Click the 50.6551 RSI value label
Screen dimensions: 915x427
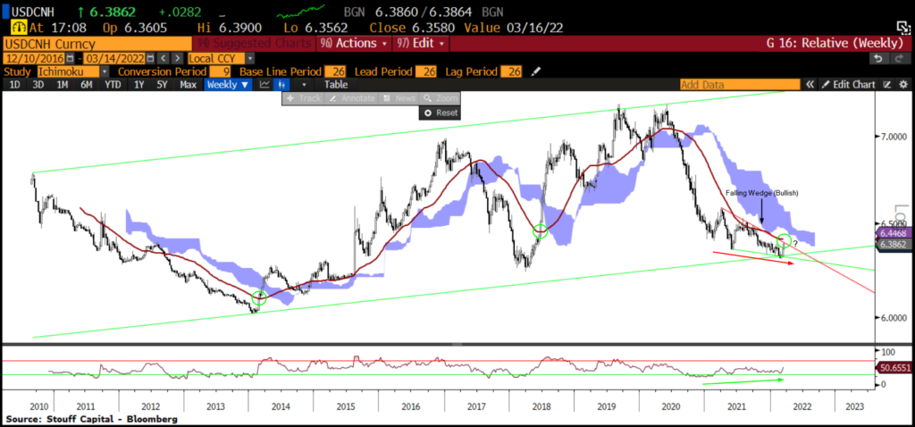[894, 367]
